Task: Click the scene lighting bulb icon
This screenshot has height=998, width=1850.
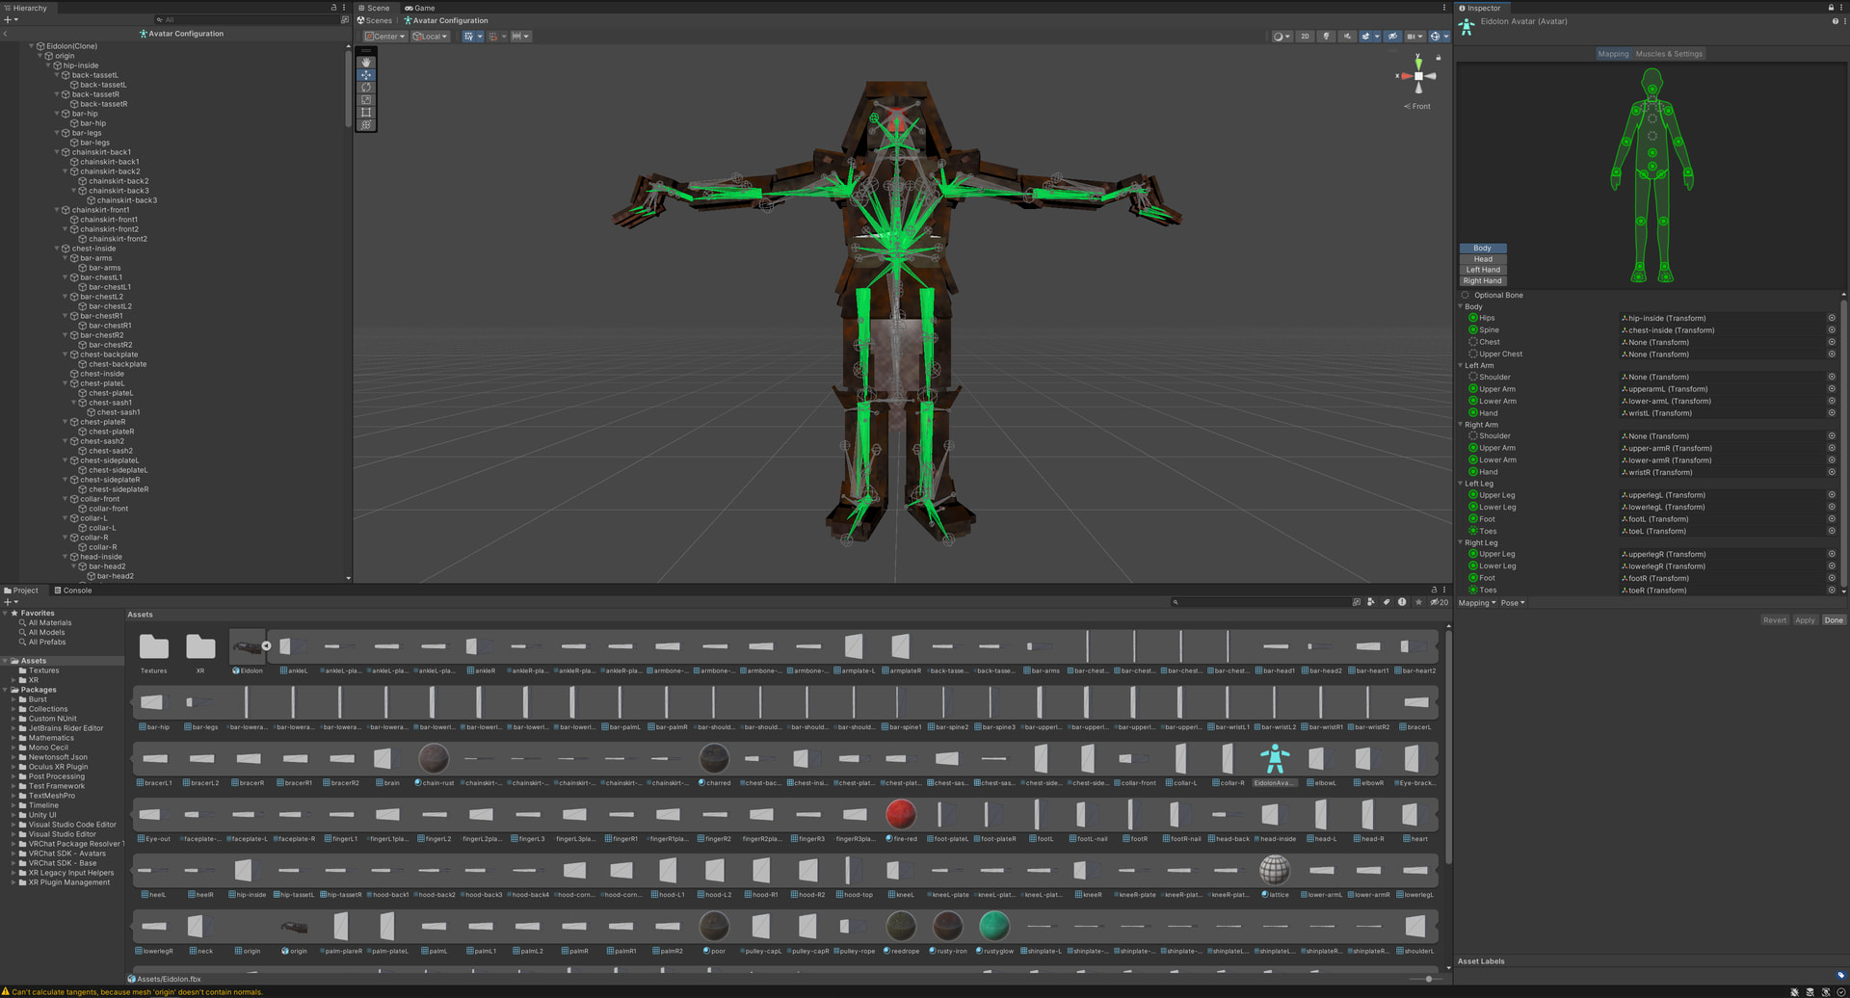Action: click(x=1326, y=37)
